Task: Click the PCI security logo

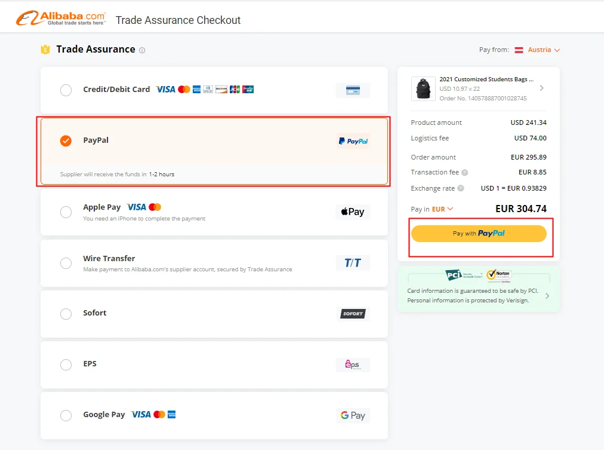Action: [x=464, y=275]
